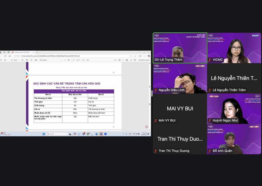Expand the Draw tool dropdown arrow
The image size is (262, 186).
click(x=19, y=60)
